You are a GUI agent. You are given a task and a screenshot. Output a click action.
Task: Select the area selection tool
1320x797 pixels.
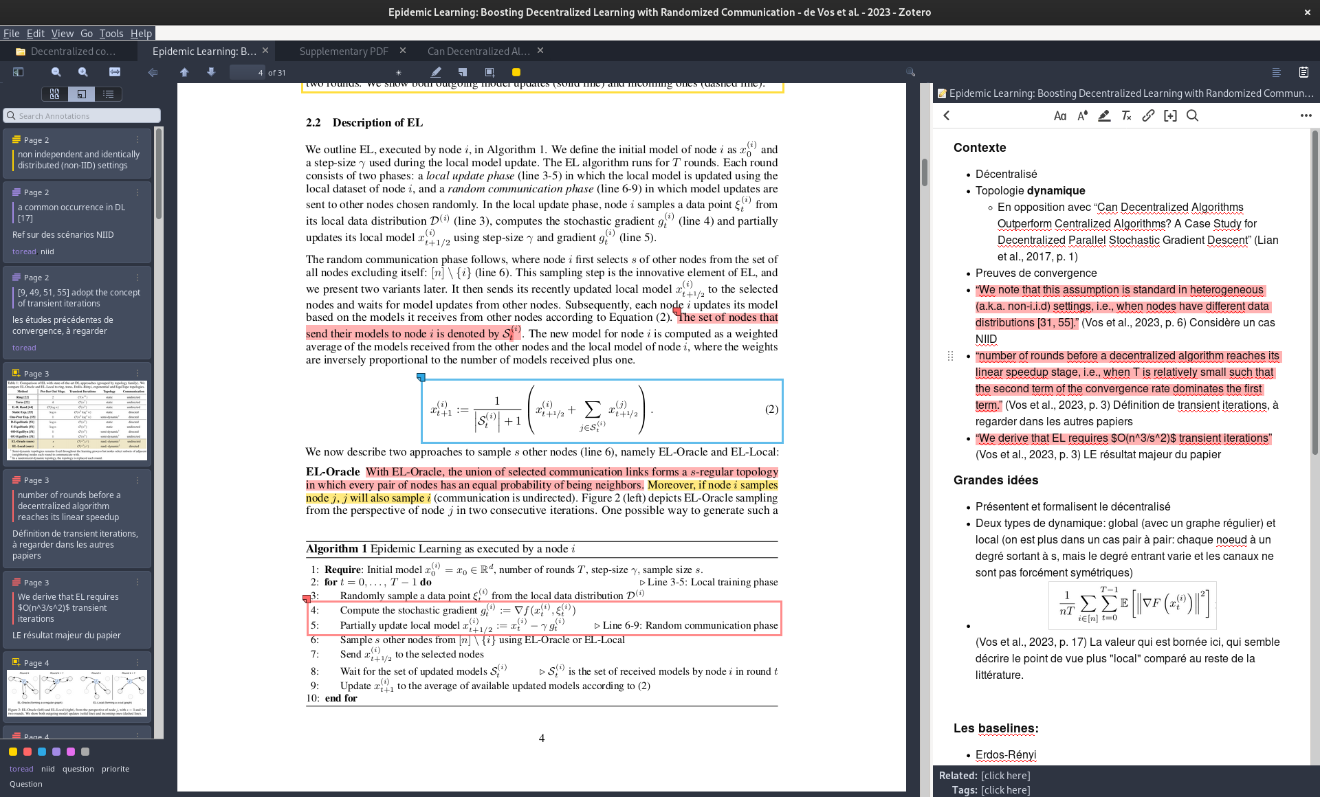pyautogui.click(x=489, y=72)
